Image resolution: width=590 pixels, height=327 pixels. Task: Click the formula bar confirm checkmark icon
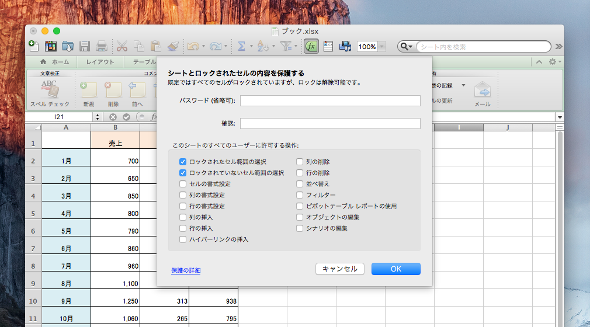[126, 117]
